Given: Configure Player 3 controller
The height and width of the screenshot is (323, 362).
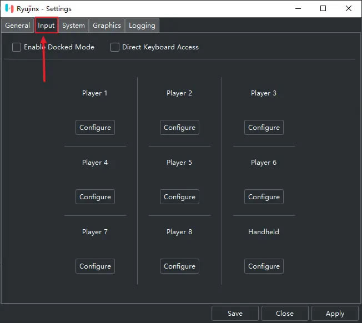Looking at the screenshot, I should (x=264, y=127).
